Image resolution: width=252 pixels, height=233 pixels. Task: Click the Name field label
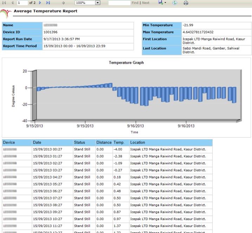click(8, 25)
